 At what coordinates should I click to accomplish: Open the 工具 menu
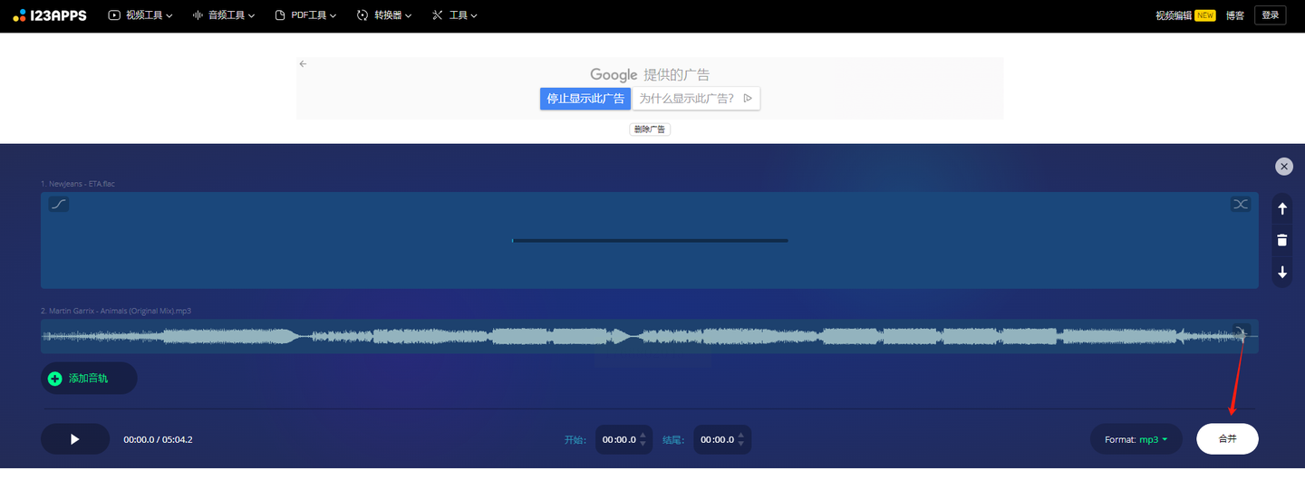(x=455, y=15)
